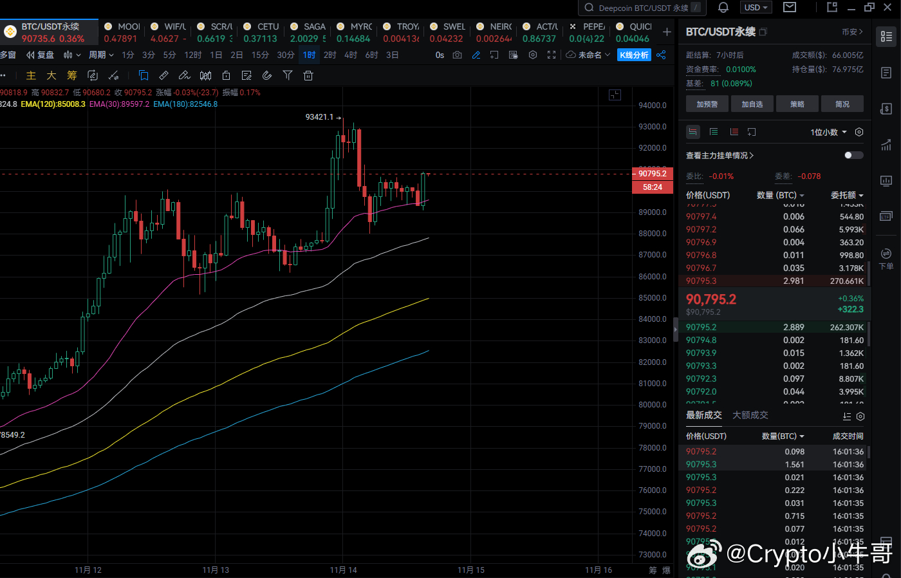Screen dimensions: 901x578
Task: Toggle chart pane maximize icon
Action: click(615, 95)
